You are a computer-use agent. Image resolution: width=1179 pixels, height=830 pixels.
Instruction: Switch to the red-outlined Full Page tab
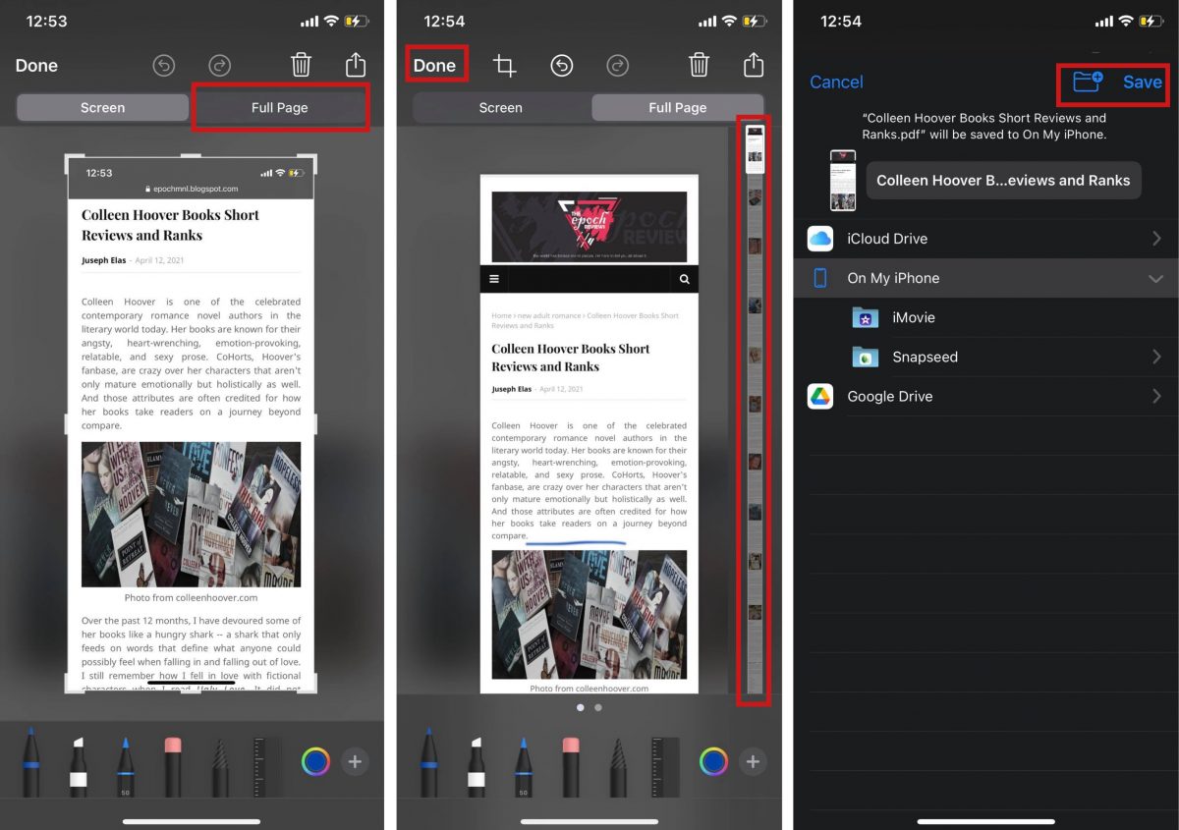pyautogui.click(x=280, y=107)
